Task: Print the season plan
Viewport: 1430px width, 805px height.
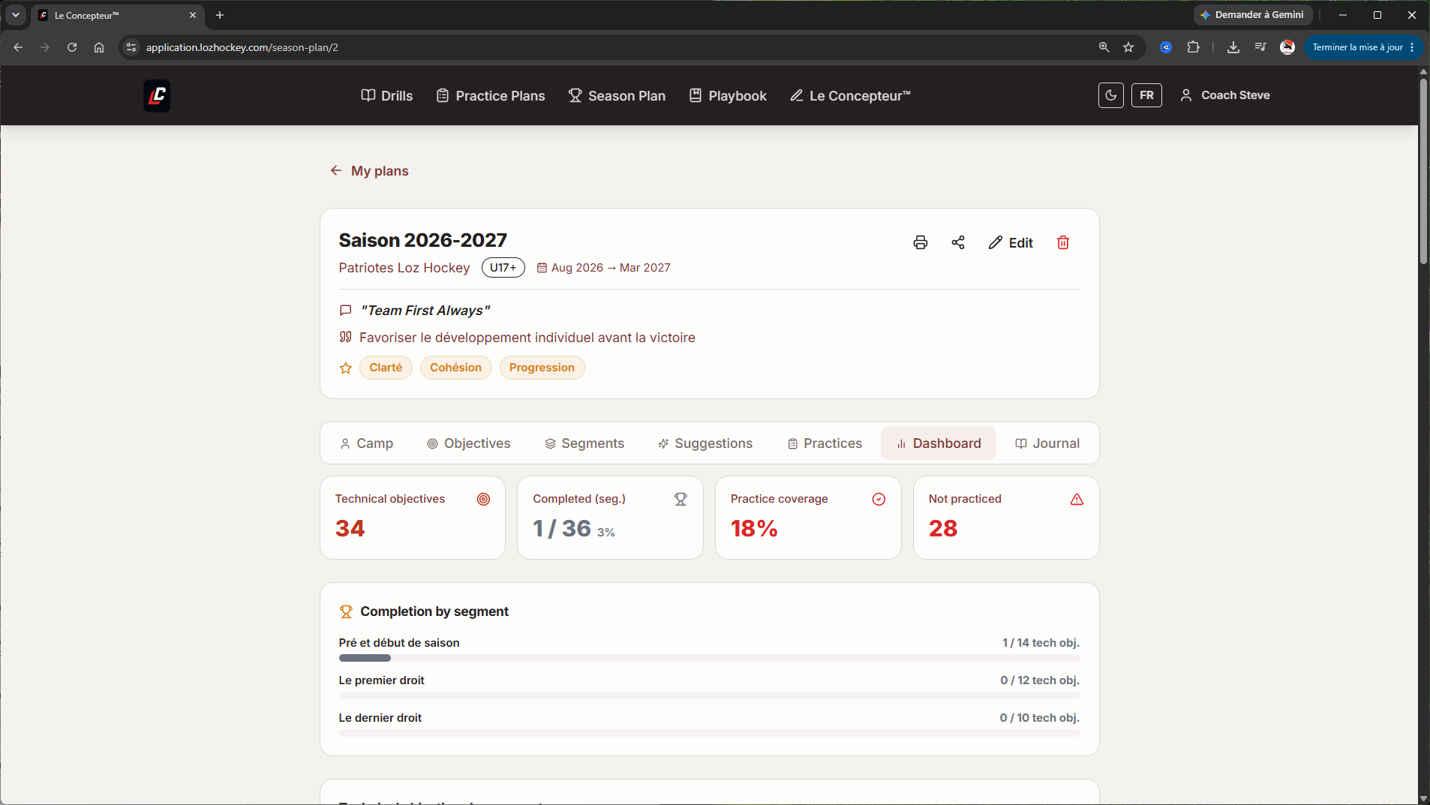Action: 921,242
